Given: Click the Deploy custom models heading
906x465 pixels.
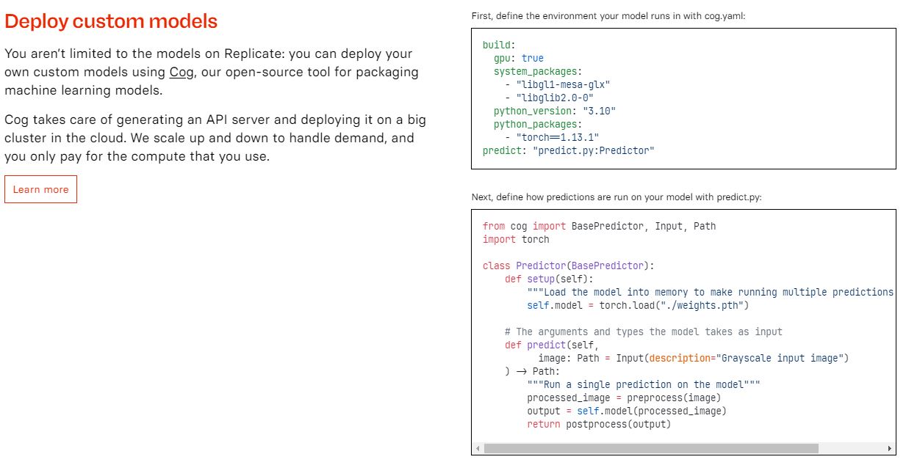Looking at the screenshot, I should pos(111,21).
